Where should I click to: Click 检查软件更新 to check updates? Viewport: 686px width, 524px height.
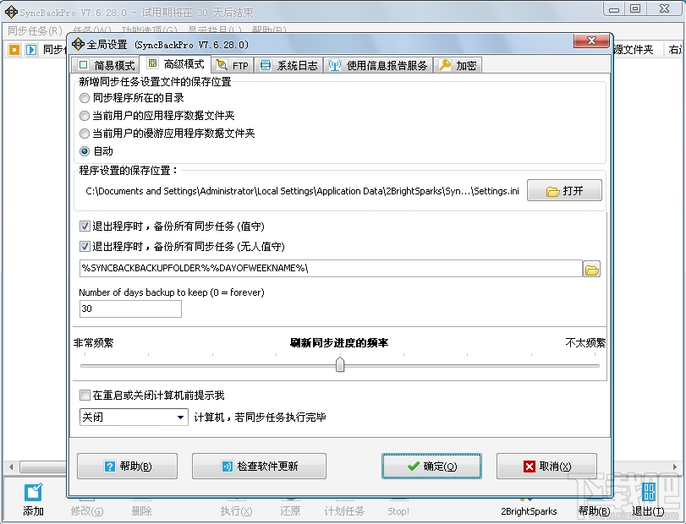[x=260, y=465]
